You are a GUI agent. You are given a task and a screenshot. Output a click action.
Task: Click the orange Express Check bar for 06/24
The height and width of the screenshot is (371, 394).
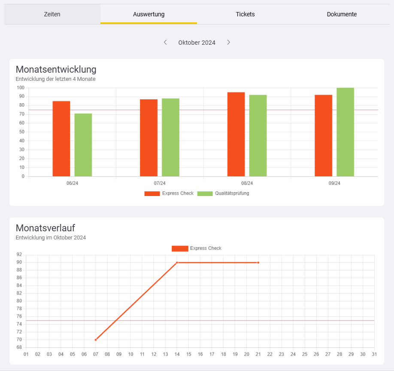(61, 138)
